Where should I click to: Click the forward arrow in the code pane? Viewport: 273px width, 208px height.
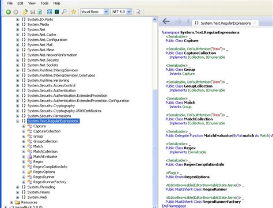coord(179,21)
